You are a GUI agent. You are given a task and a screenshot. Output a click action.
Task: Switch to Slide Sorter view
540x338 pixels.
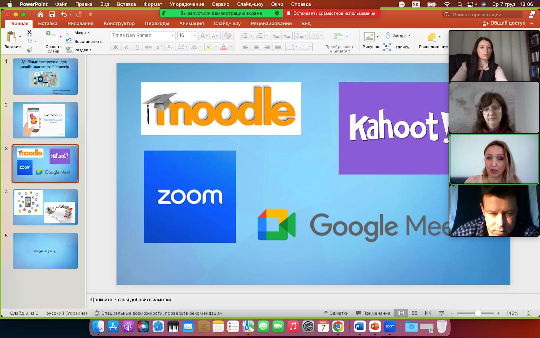point(414,313)
